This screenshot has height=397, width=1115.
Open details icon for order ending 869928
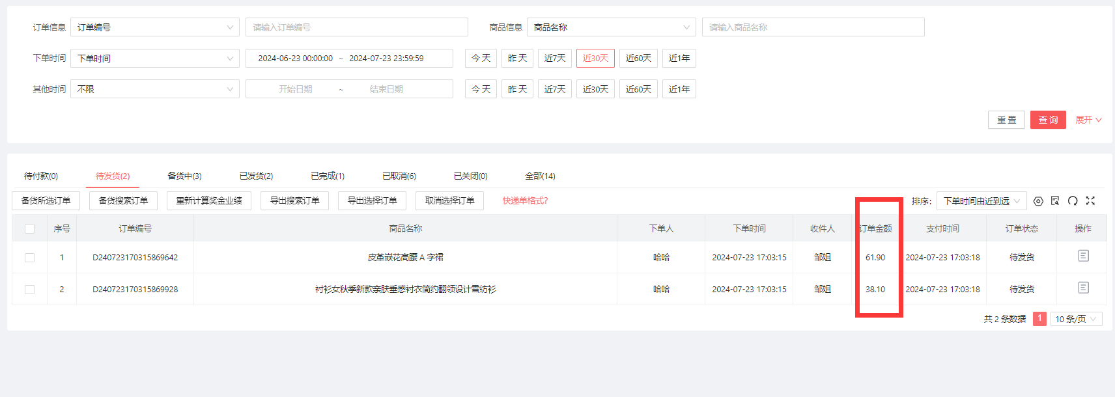[x=1083, y=288]
